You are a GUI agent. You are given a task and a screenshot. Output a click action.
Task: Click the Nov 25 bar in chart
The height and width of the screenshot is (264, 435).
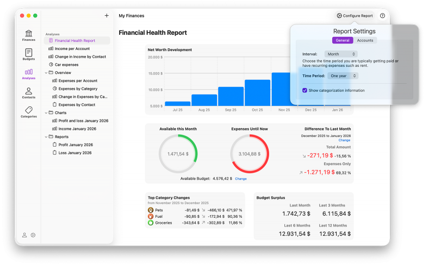pyautogui.click(x=284, y=90)
